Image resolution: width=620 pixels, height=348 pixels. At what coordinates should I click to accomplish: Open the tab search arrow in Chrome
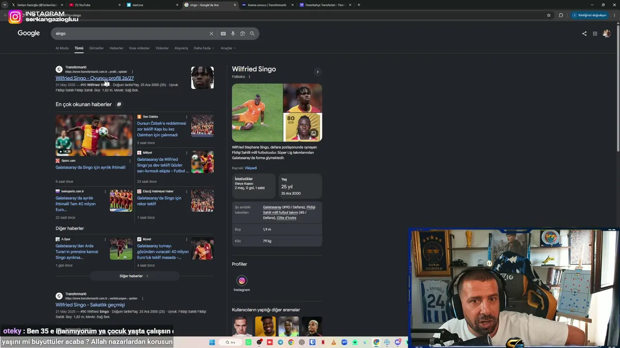pyautogui.click(x=5, y=5)
